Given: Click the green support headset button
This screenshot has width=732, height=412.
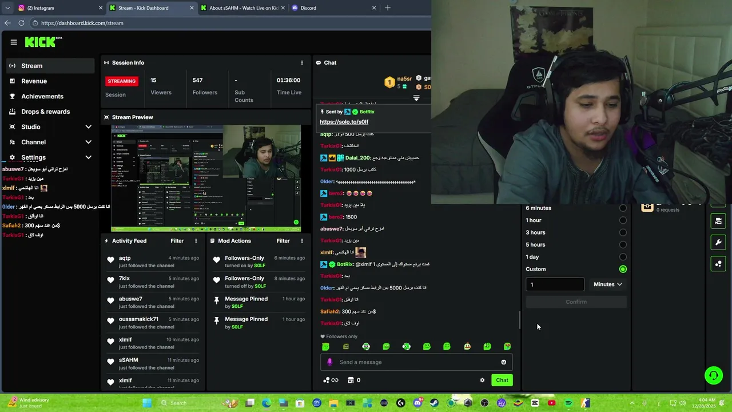Looking at the screenshot, I should click(713, 375).
